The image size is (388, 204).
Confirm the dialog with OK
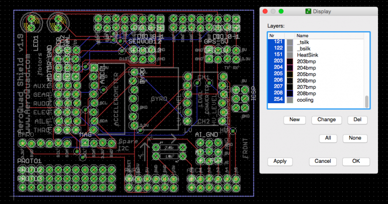[x=356, y=161]
